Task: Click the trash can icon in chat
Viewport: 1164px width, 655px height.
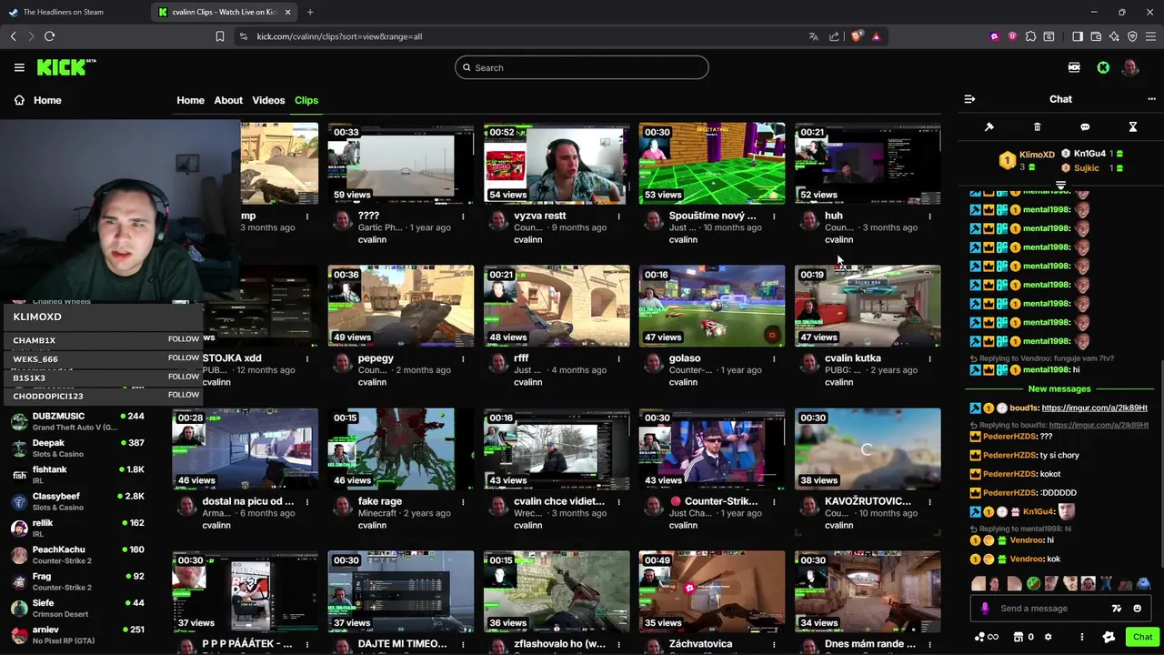Action: click(x=1037, y=127)
